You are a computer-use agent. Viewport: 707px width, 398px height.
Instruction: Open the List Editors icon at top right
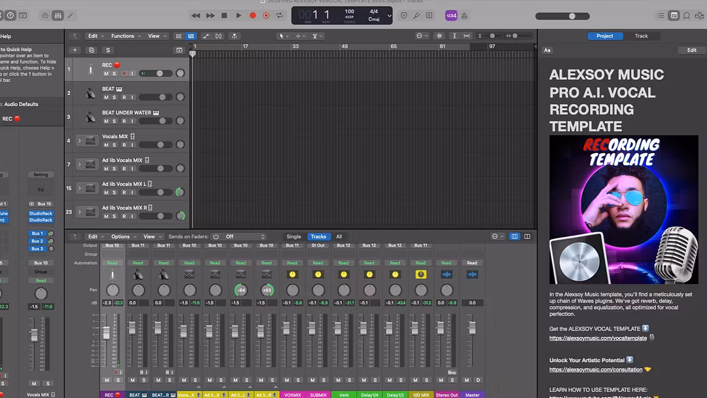pos(661,16)
